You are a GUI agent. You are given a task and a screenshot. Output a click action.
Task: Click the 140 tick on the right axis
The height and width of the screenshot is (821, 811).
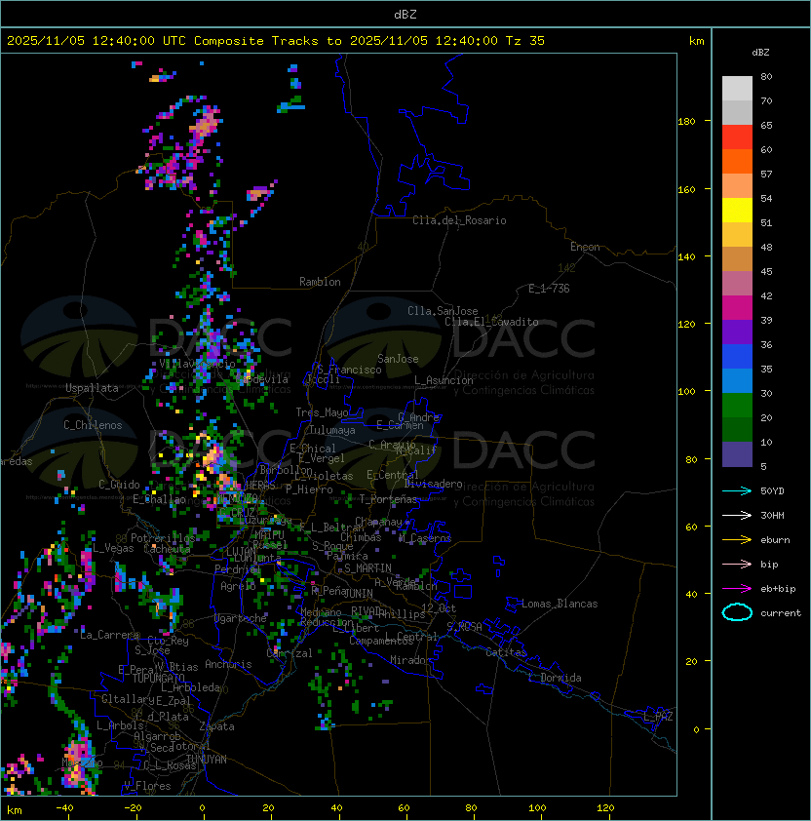(x=686, y=256)
